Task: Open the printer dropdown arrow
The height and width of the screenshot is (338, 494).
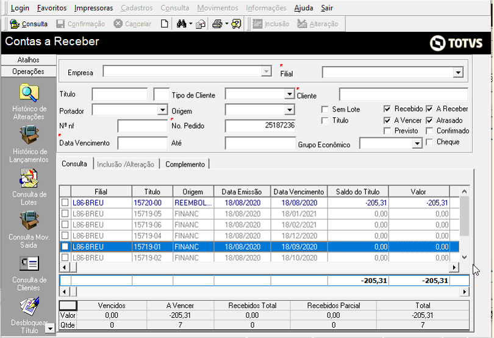Action: (x=226, y=24)
